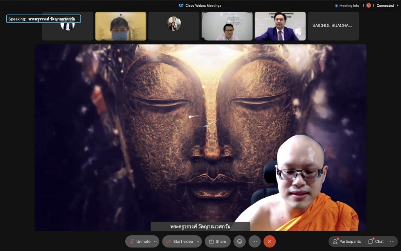Click the speaker name label below video

pyautogui.click(x=200, y=227)
